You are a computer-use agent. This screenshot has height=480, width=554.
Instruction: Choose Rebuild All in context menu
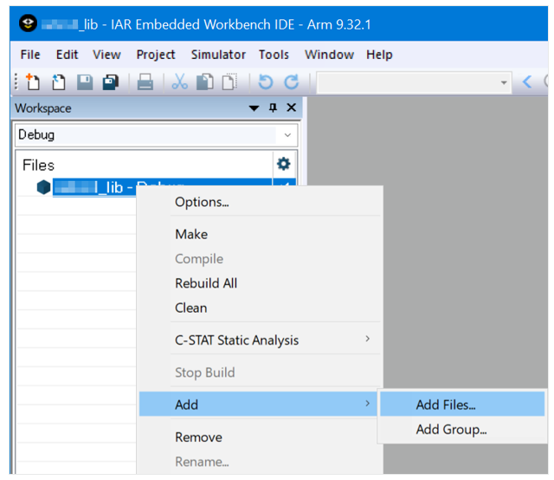coord(261,283)
